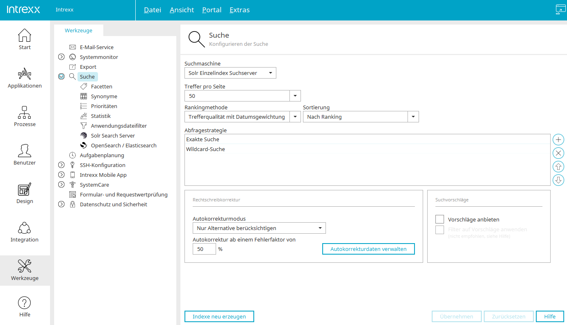Switch to the Design module
This screenshot has width=567, height=325.
tap(25, 193)
